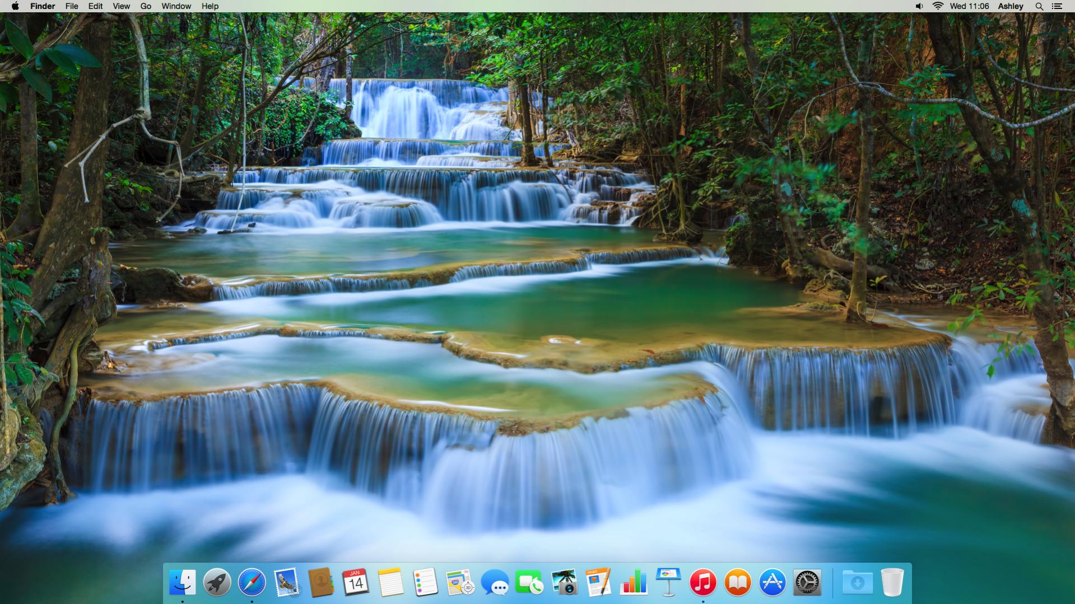Open the Apple menu
This screenshot has width=1075, height=604.
click(x=15, y=6)
